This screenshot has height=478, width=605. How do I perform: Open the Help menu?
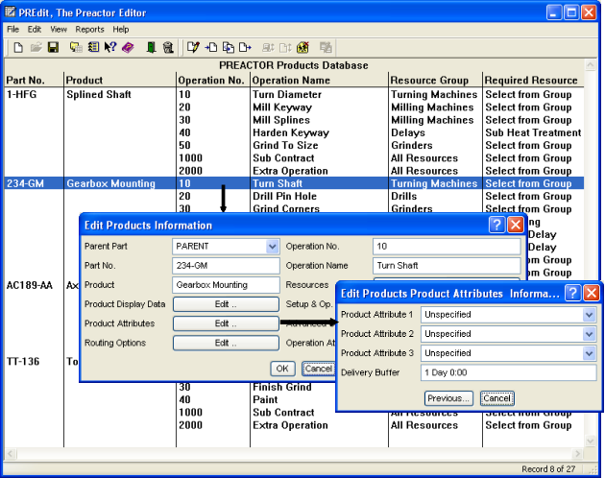pos(121,30)
